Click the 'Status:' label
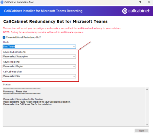This screenshot has width=153, height=133. click(7, 85)
